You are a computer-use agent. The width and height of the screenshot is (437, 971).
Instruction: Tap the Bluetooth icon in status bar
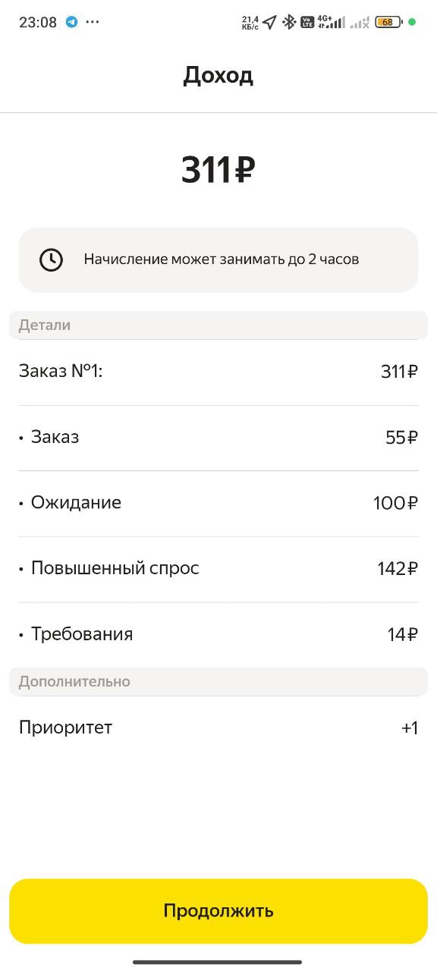point(288,22)
